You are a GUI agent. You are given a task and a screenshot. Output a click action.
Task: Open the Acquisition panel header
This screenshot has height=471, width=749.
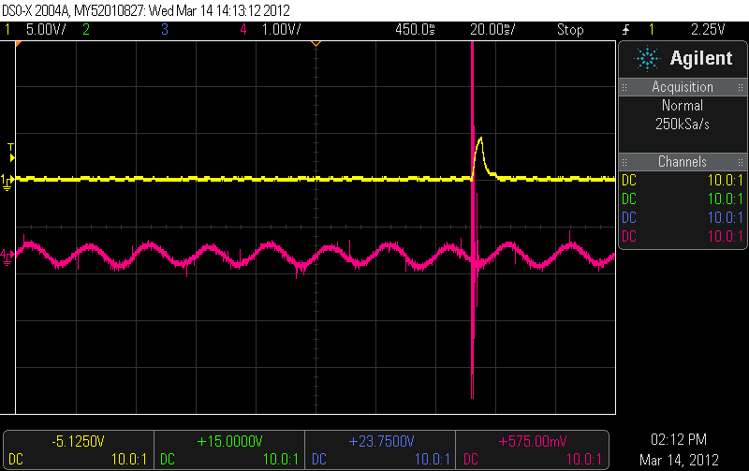pos(683,87)
